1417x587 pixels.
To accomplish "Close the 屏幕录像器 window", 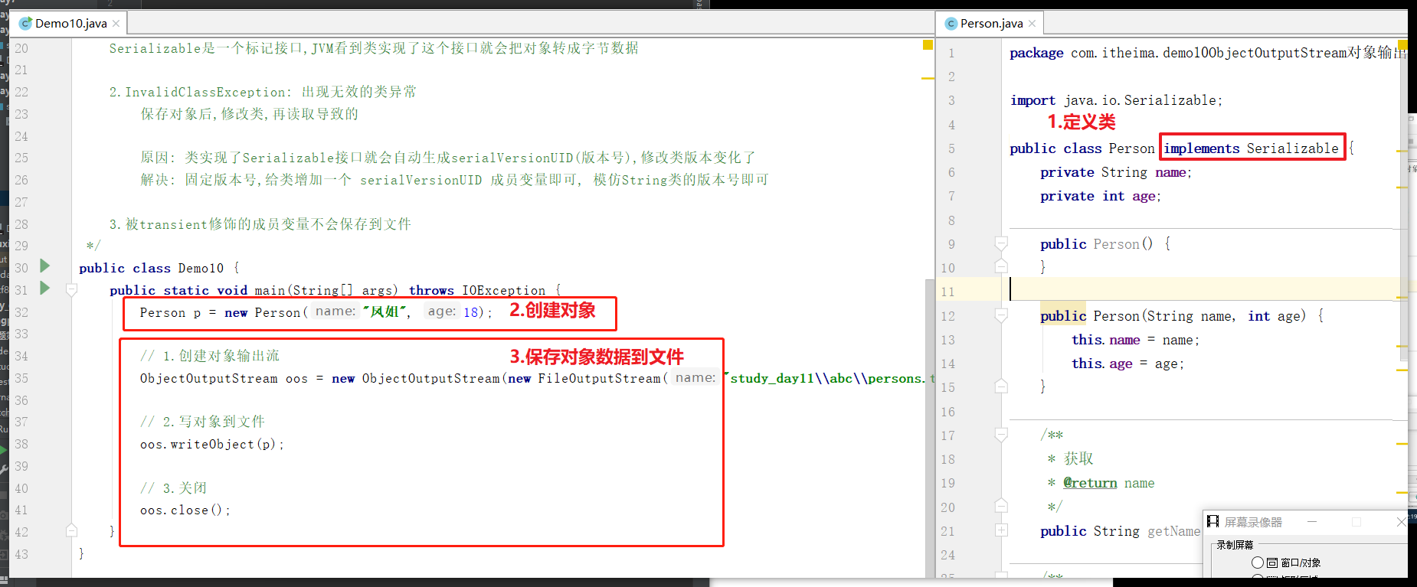I will pyautogui.click(x=1401, y=522).
